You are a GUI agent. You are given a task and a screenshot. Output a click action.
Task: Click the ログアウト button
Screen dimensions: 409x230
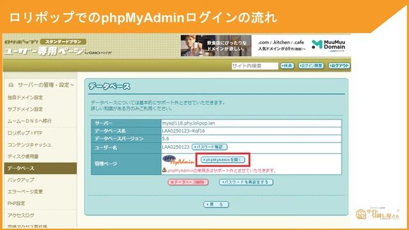pyautogui.click(x=339, y=66)
